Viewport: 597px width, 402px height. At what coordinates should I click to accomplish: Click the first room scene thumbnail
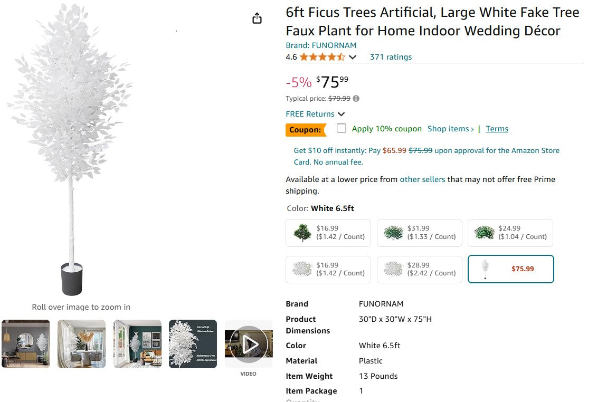(25, 343)
